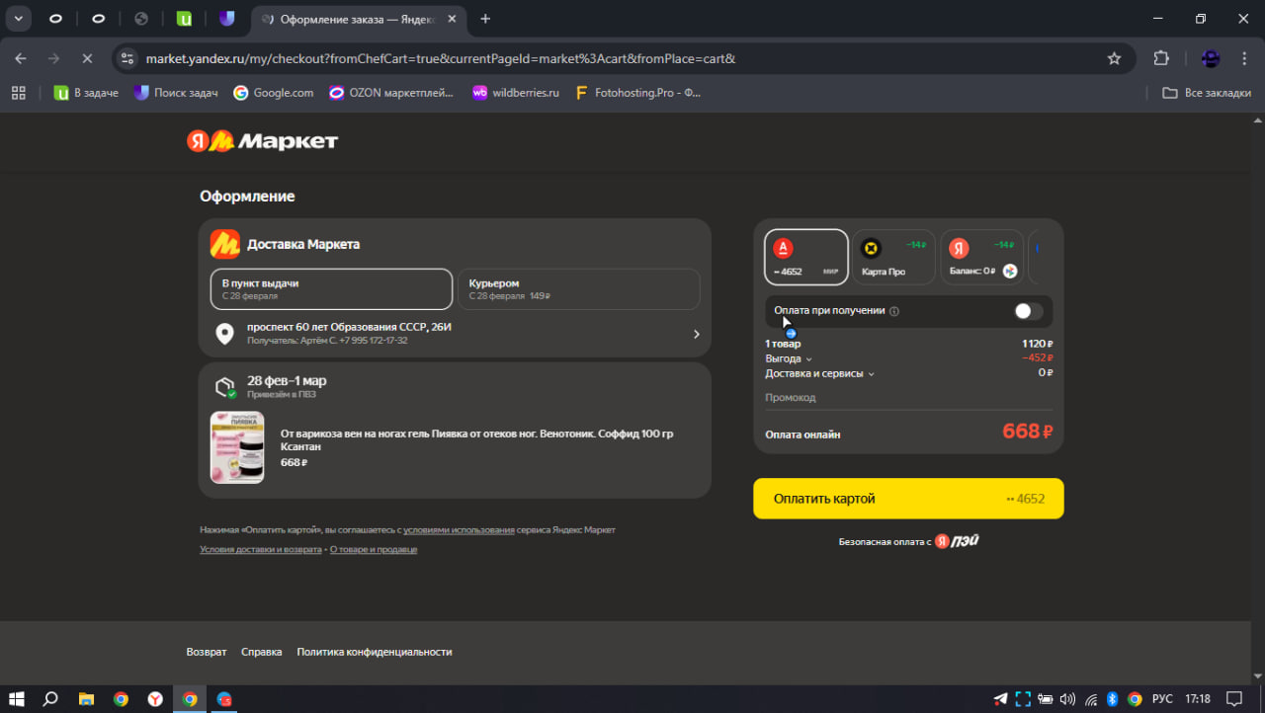This screenshot has height=713, width=1265.
Task: Stop page loading with the X button
Action: click(x=87, y=58)
